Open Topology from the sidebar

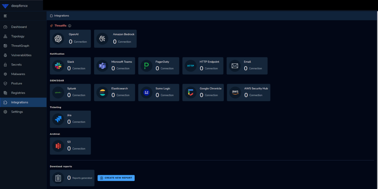click(x=23, y=36)
